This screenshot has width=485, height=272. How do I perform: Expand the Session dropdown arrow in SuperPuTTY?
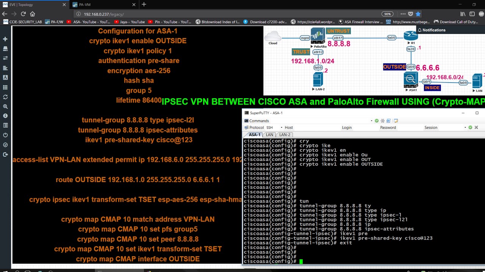pos(465,128)
